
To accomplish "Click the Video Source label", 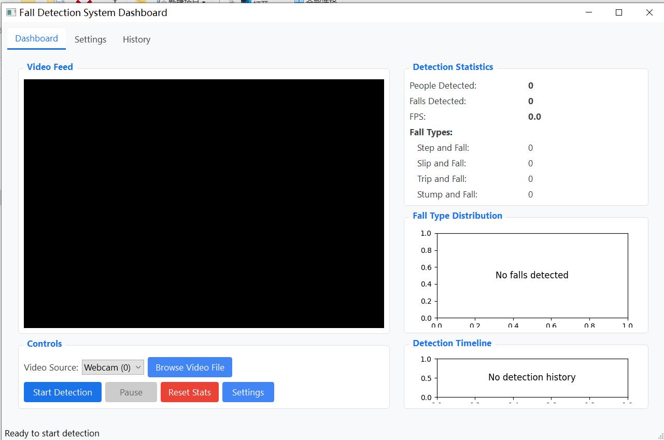I will pyautogui.click(x=51, y=367).
